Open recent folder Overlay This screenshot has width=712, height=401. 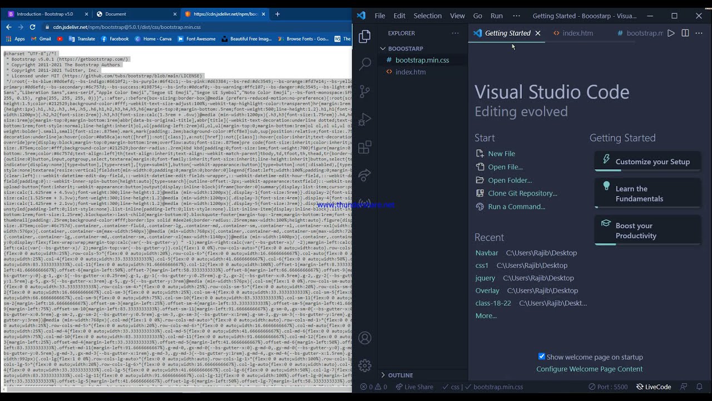487,291
